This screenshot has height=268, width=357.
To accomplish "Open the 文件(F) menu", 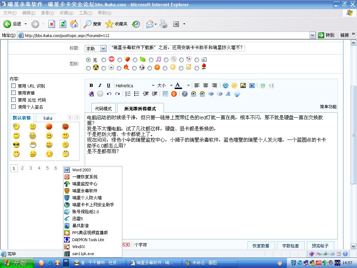I will 10,13.
